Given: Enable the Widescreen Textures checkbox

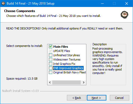Looking at the screenshot, I should 50,60.
